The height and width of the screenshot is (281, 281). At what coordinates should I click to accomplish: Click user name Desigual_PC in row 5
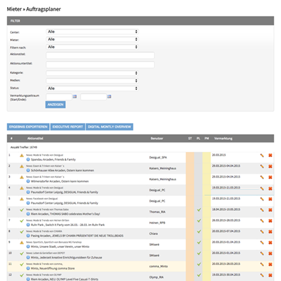click(x=157, y=201)
